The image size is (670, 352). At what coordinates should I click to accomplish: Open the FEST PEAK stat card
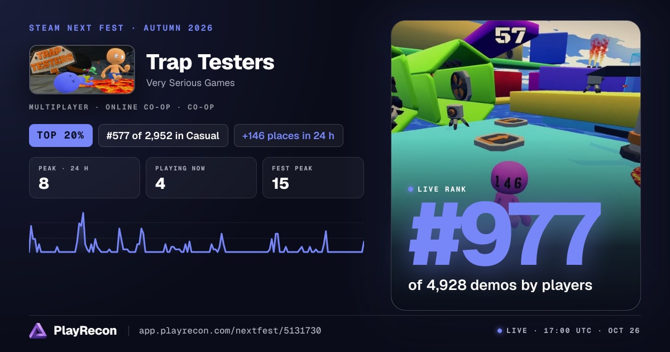point(313,178)
